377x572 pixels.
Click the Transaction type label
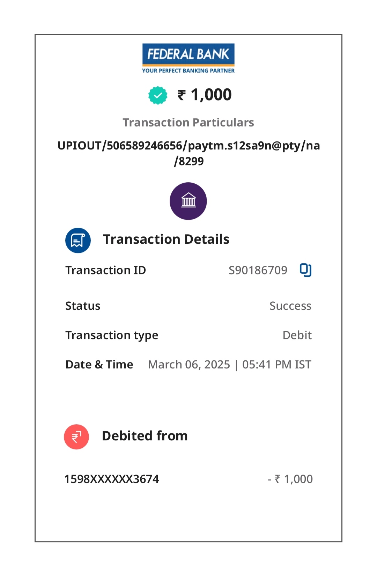(112, 335)
